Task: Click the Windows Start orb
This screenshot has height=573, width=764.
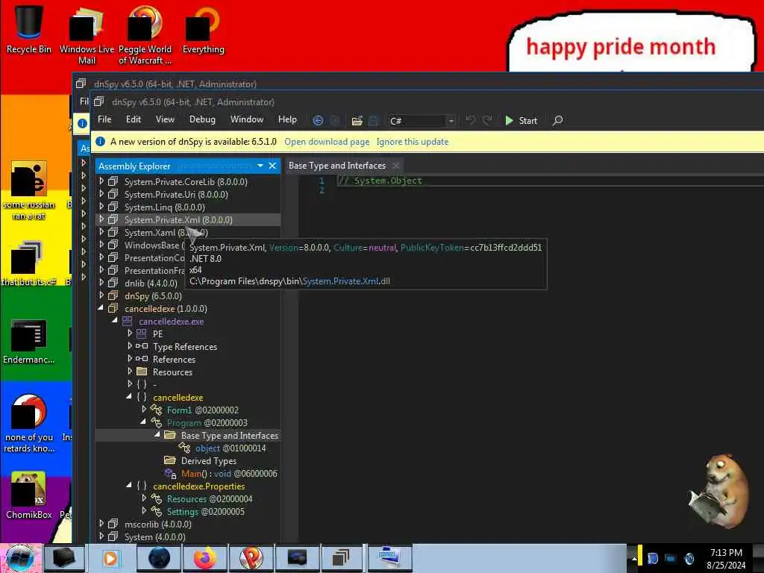Action: [x=20, y=558]
